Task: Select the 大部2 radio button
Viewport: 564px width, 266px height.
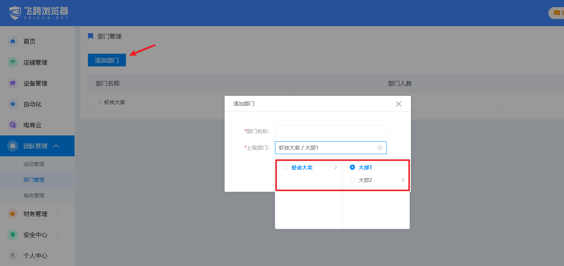Action: pyautogui.click(x=352, y=180)
